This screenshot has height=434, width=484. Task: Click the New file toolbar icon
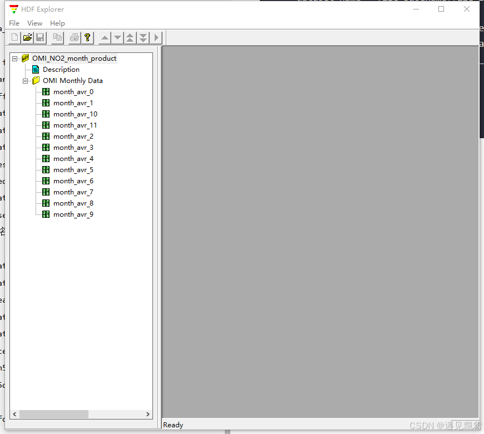14,38
